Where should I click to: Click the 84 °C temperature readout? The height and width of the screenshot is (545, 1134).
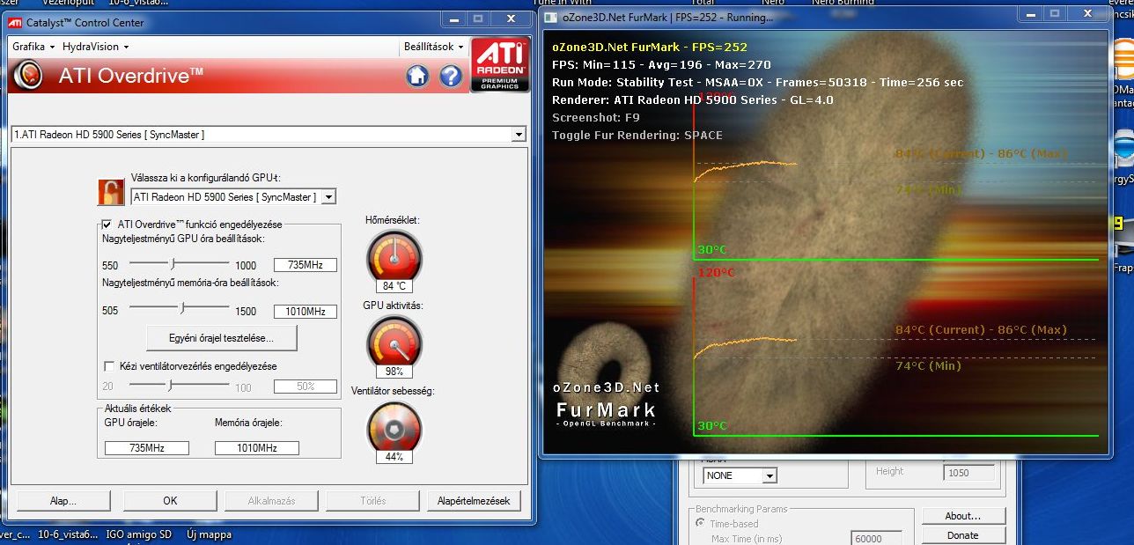click(394, 286)
